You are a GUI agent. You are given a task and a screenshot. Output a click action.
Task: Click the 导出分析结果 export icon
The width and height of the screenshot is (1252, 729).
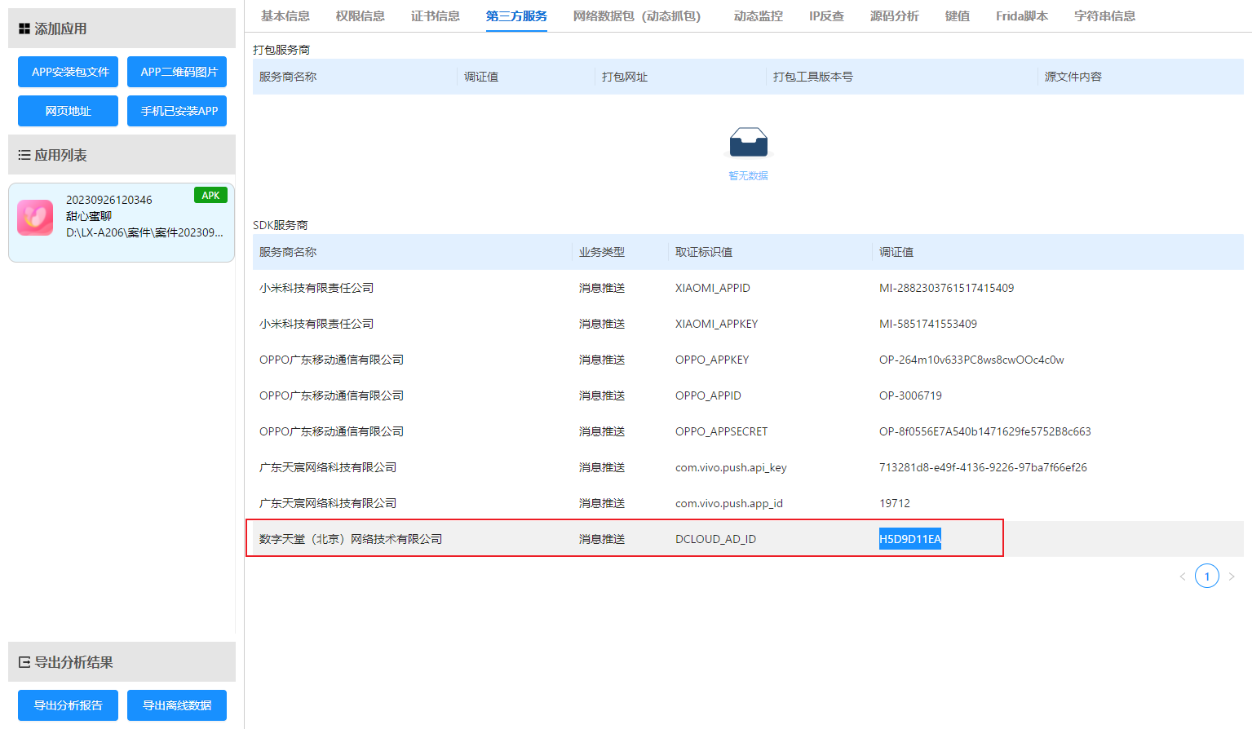24,663
